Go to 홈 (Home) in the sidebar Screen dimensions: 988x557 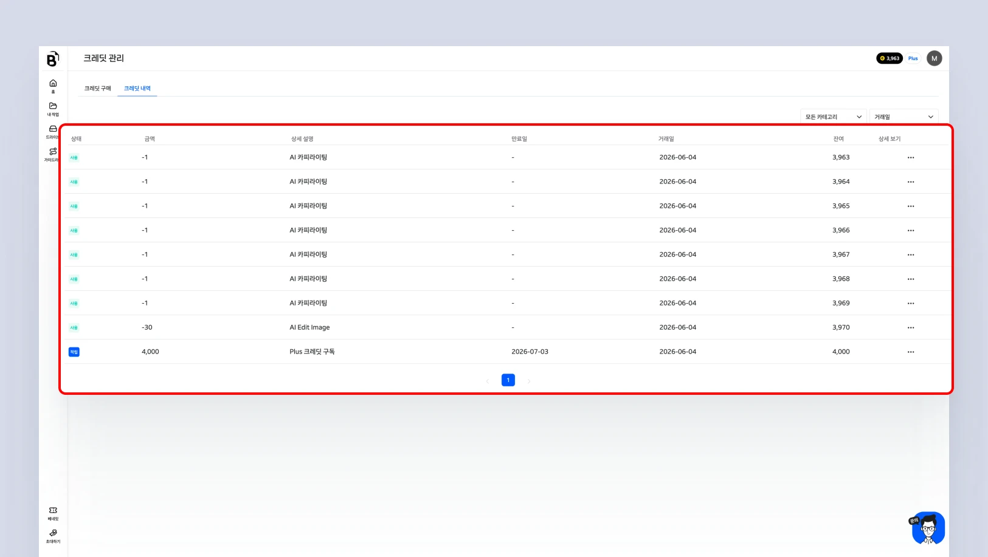pos(53,86)
